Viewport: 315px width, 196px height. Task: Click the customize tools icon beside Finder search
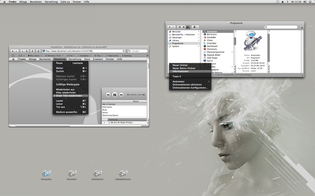[301, 27]
